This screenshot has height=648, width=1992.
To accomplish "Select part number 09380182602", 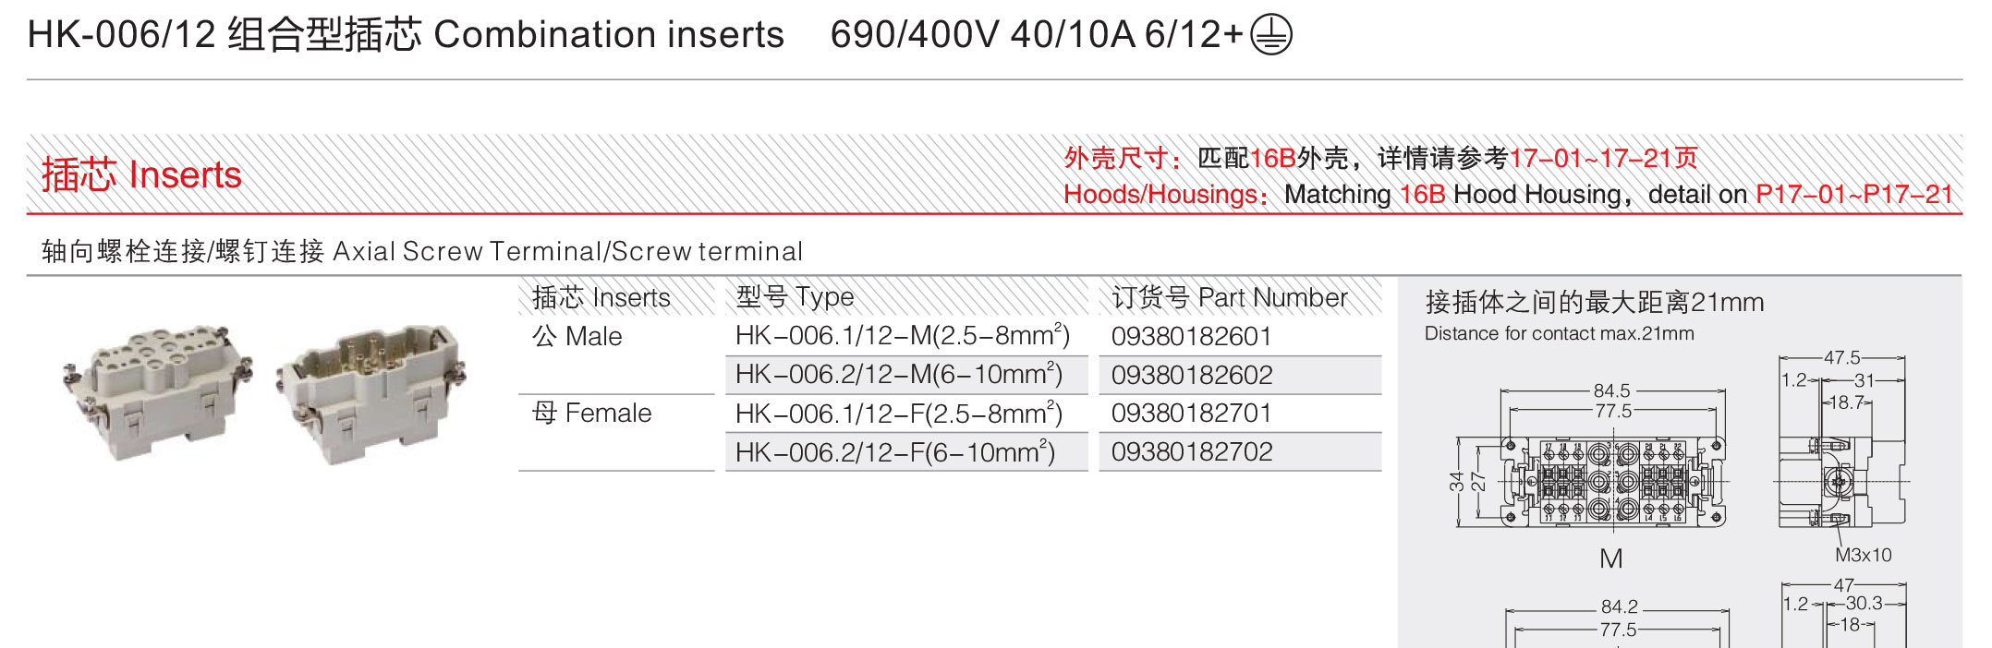I will pyautogui.click(x=1192, y=375).
